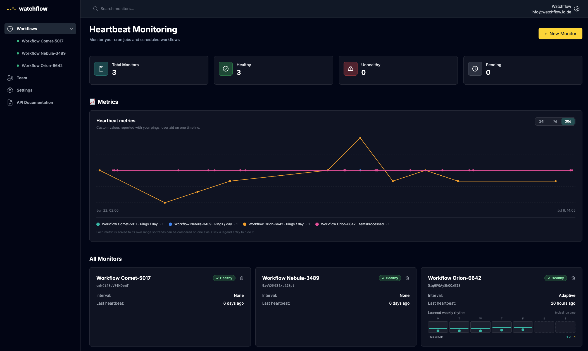588x351 pixels.
Task: Click the Team people icon
Action: [x=10, y=78]
